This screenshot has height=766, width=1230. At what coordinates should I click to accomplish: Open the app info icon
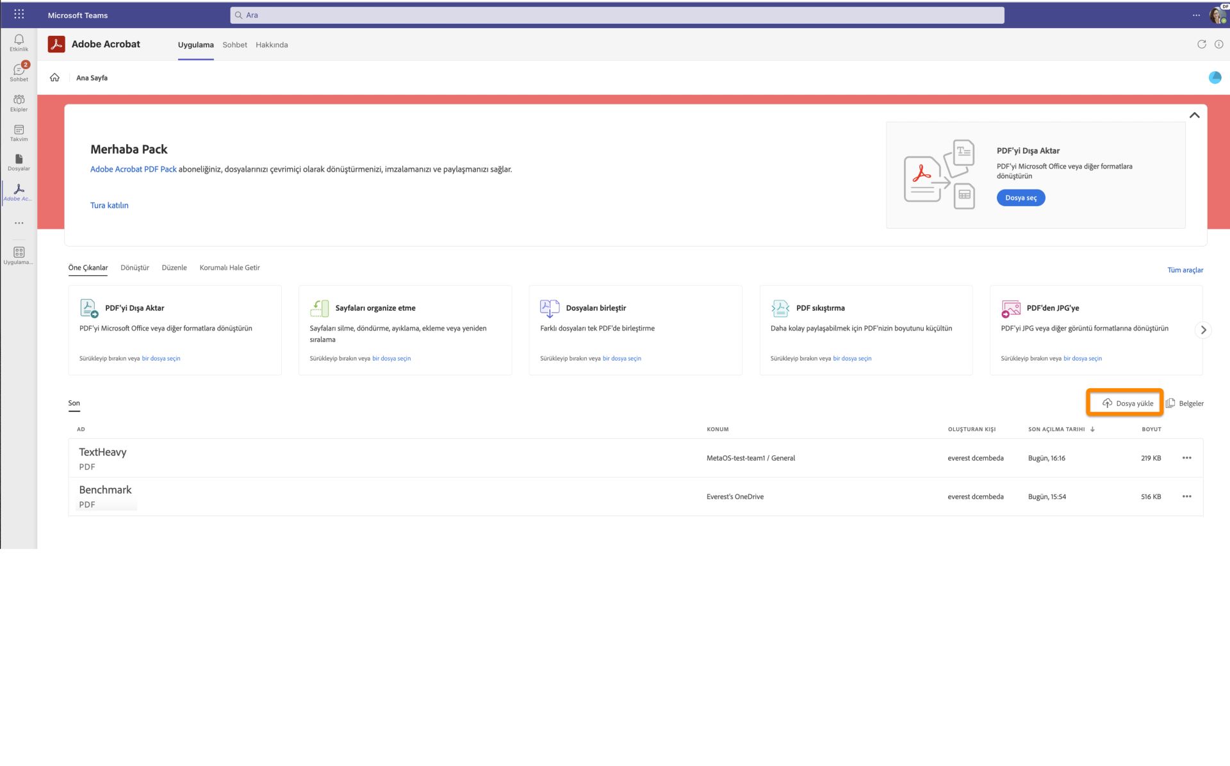tap(1218, 44)
